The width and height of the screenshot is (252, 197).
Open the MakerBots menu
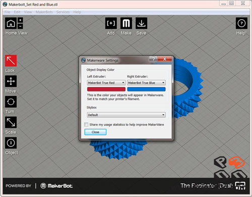(x=44, y=12)
